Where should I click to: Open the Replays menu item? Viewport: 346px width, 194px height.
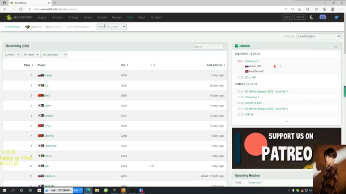click(x=117, y=17)
